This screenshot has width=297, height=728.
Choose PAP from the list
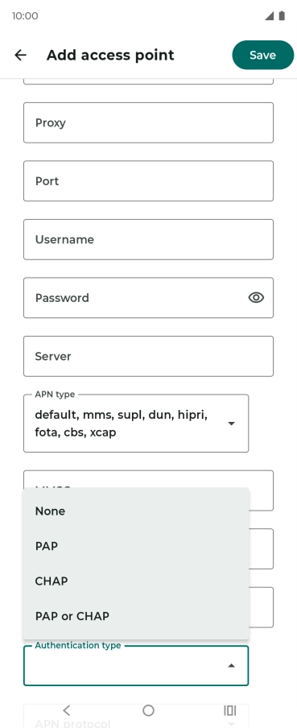point(136,546)
